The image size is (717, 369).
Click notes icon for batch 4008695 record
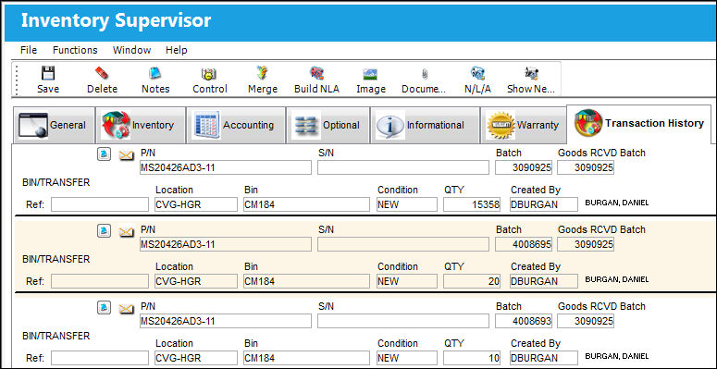pyautogui.click(x=105, y=231)
